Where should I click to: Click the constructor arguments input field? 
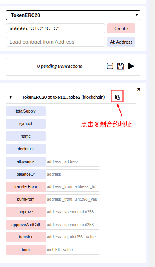[x=55, y=29]
